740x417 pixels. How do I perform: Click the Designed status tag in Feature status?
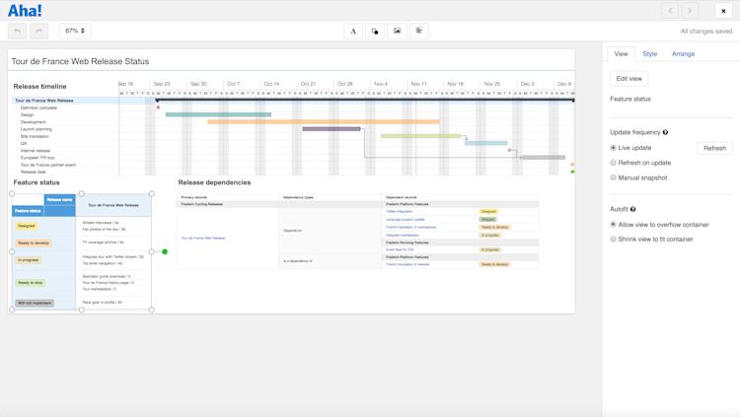27,226
